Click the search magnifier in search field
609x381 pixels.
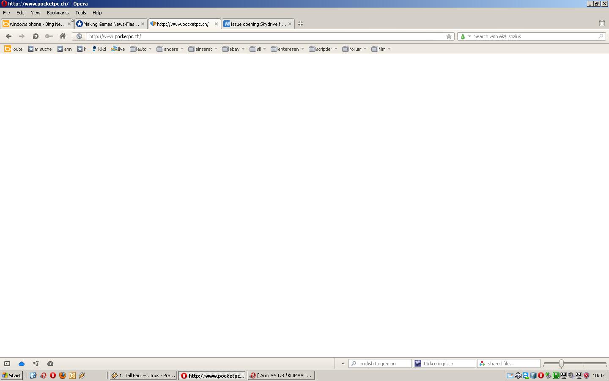[601, 36]
